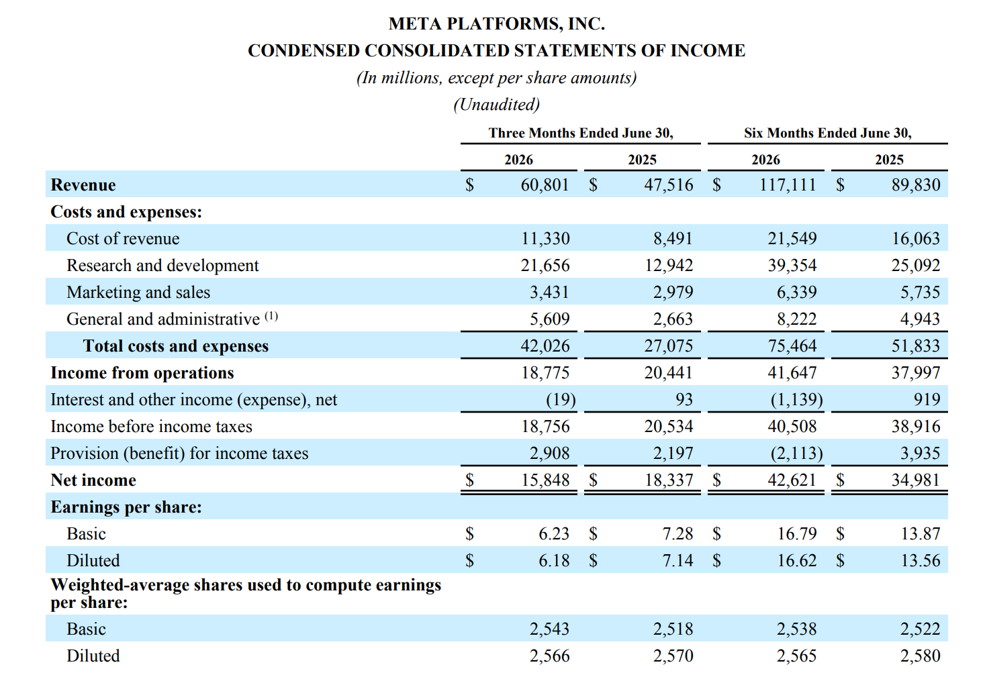
Task: Click the basic shares value 2,543
Action: pos(549,629)
